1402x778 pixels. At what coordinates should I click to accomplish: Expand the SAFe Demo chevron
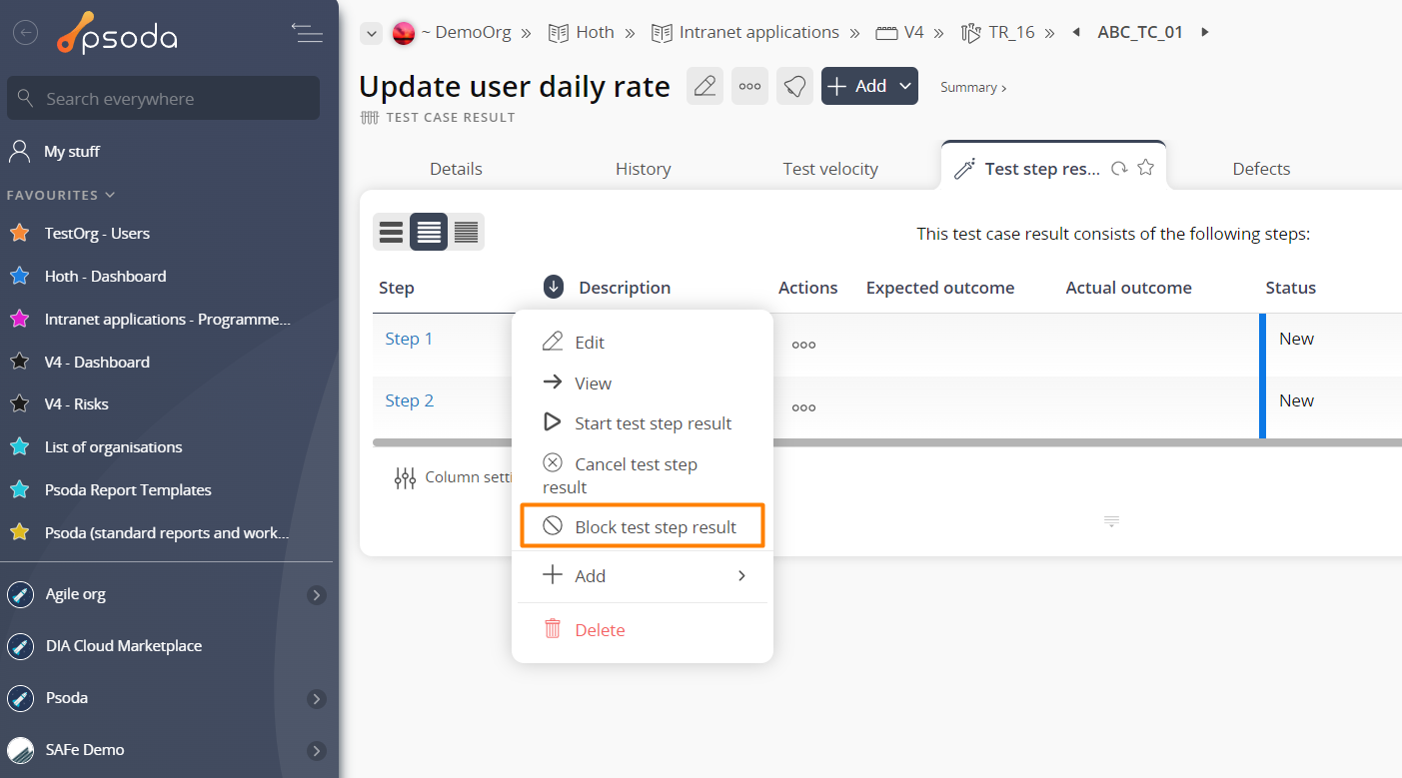[x=316, y=750]
